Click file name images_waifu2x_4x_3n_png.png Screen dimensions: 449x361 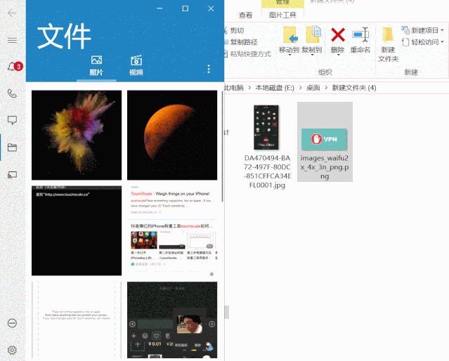click(x=325, y=167)
